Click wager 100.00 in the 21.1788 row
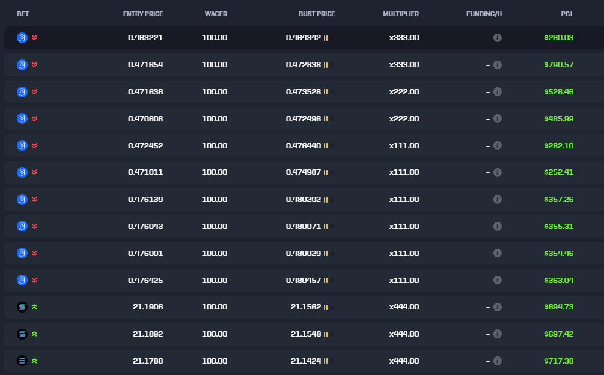Viewport: 604px width, 375px height. tap(215, 361)
